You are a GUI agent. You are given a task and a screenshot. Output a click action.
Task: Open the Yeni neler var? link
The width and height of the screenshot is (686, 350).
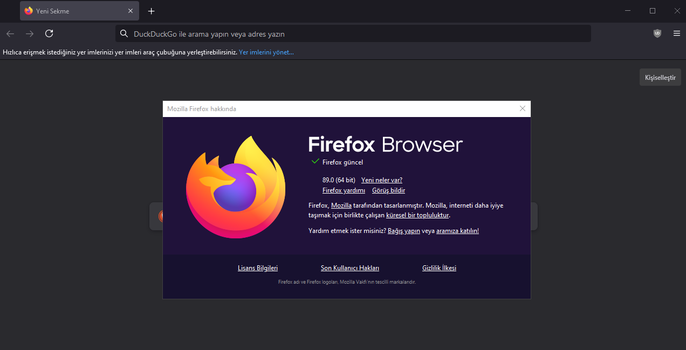point(382,180)
